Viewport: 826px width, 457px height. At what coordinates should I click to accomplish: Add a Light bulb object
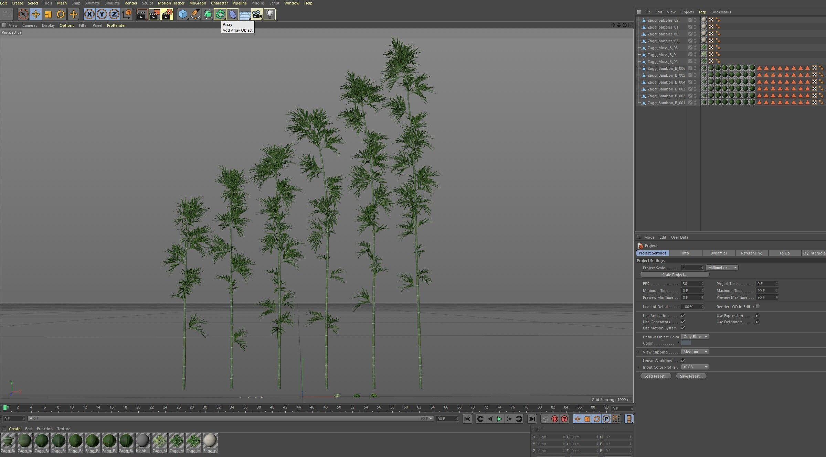[270, 14]
